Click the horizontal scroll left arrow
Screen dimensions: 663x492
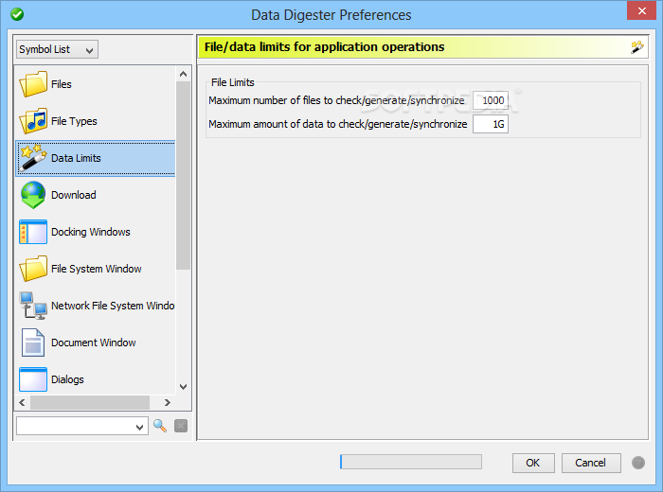(x=22, y=402)
